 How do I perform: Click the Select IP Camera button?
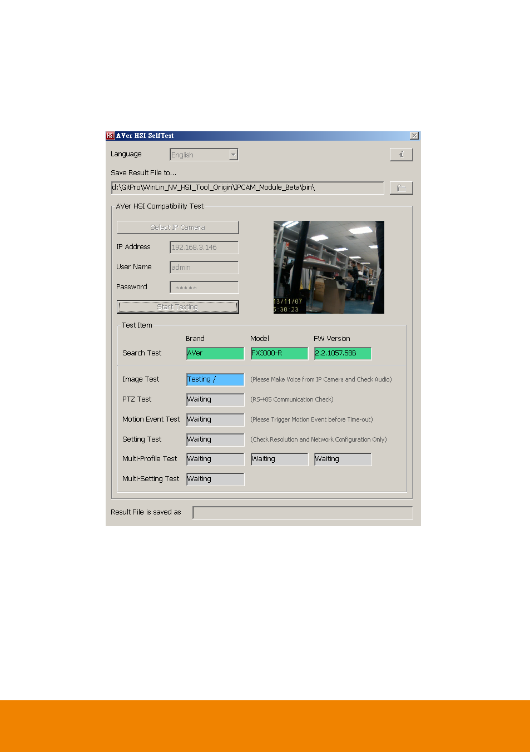click(x=177, y=227)
